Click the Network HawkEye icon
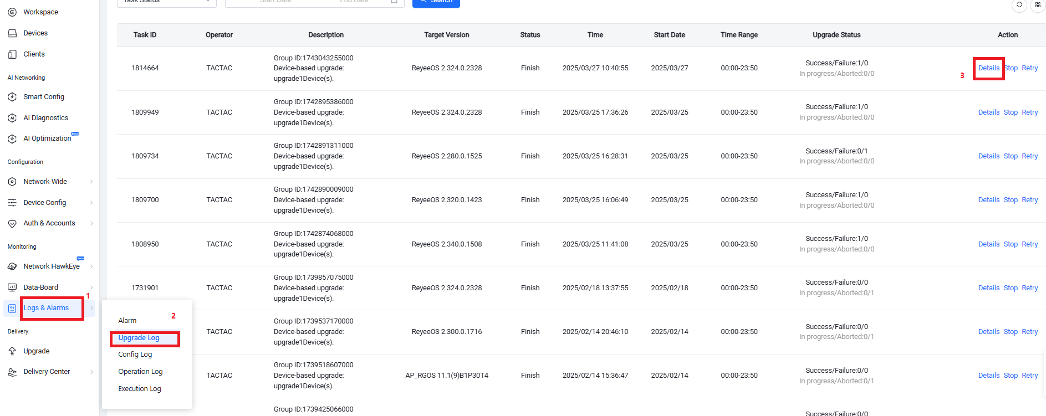The width and height of the screenshot is (1046, 416). click(12, 266)
